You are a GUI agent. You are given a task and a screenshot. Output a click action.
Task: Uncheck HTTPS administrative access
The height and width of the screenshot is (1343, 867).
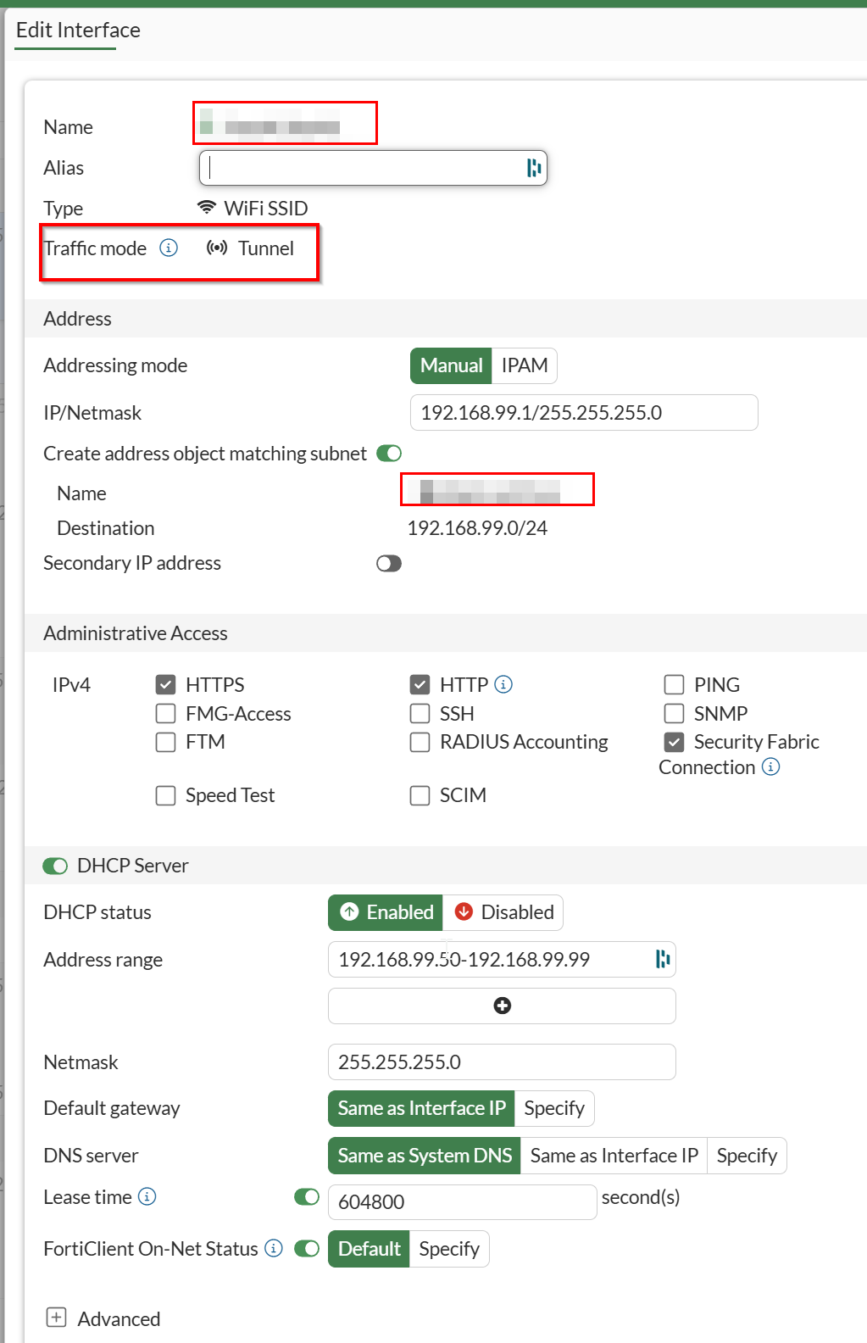pos(166,684)
